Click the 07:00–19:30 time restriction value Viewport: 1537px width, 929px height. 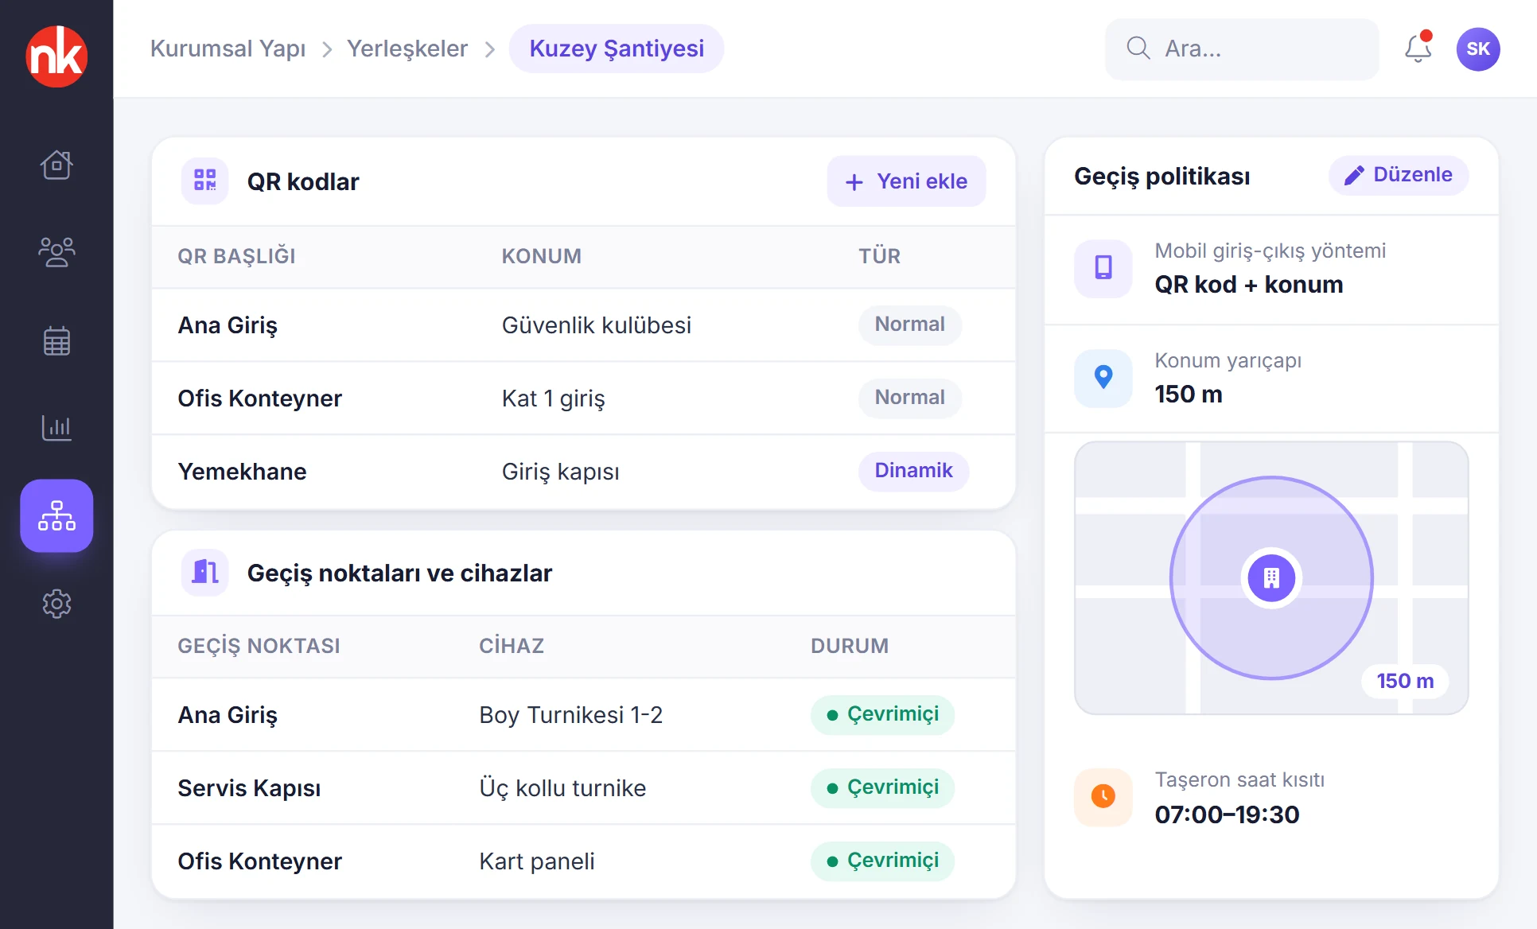tap(1227, 814)
